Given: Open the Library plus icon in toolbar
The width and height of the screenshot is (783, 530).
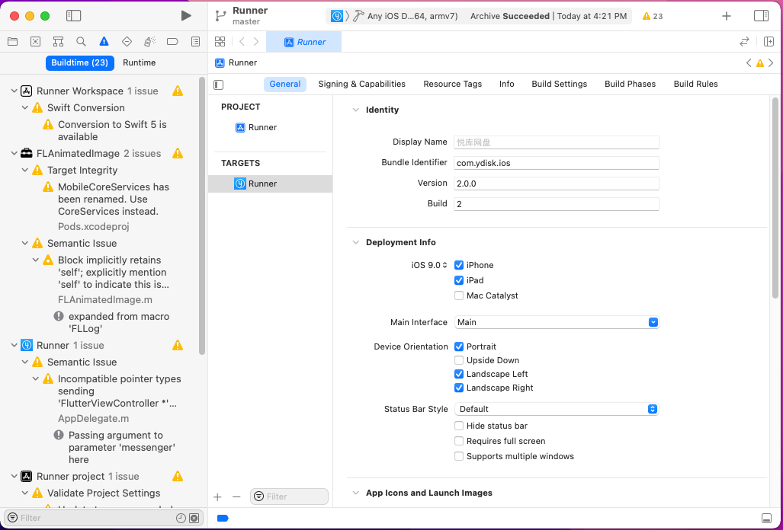Looking at the screenshot, I should [x=726, y=15].
